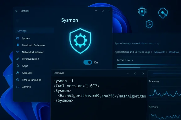Select the Kernel drivers entry

[125, 60]
